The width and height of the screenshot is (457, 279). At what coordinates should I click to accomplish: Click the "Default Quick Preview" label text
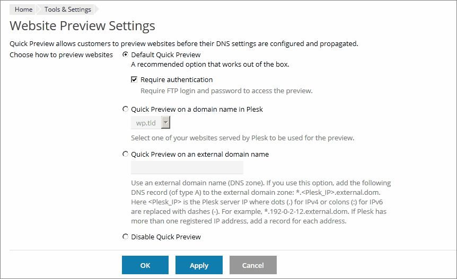166,55
